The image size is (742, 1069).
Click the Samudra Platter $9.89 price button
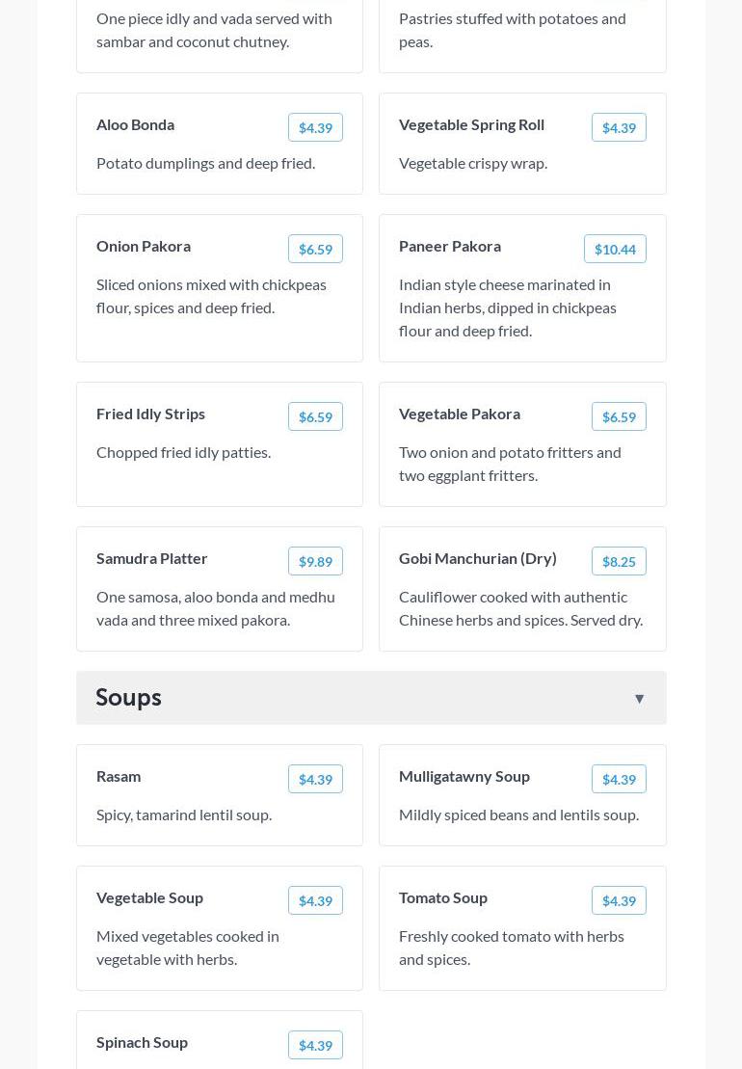315,562
